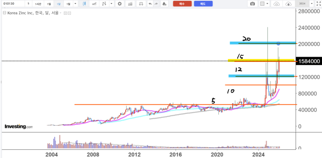Screen dimensions: 322x158
Task: Click the red 매수 buy button
Action: (182, 4)
